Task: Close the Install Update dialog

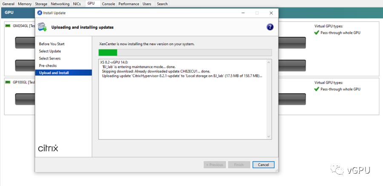Action: 271,13
